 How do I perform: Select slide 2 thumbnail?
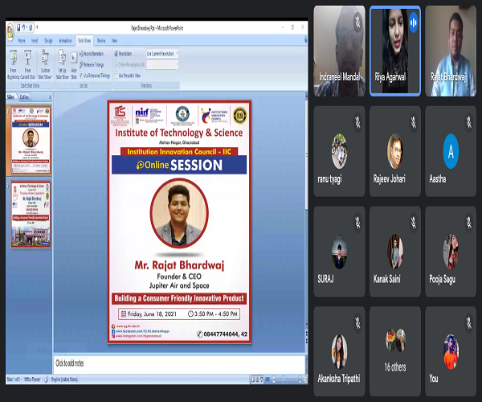(x=31, y=215)
